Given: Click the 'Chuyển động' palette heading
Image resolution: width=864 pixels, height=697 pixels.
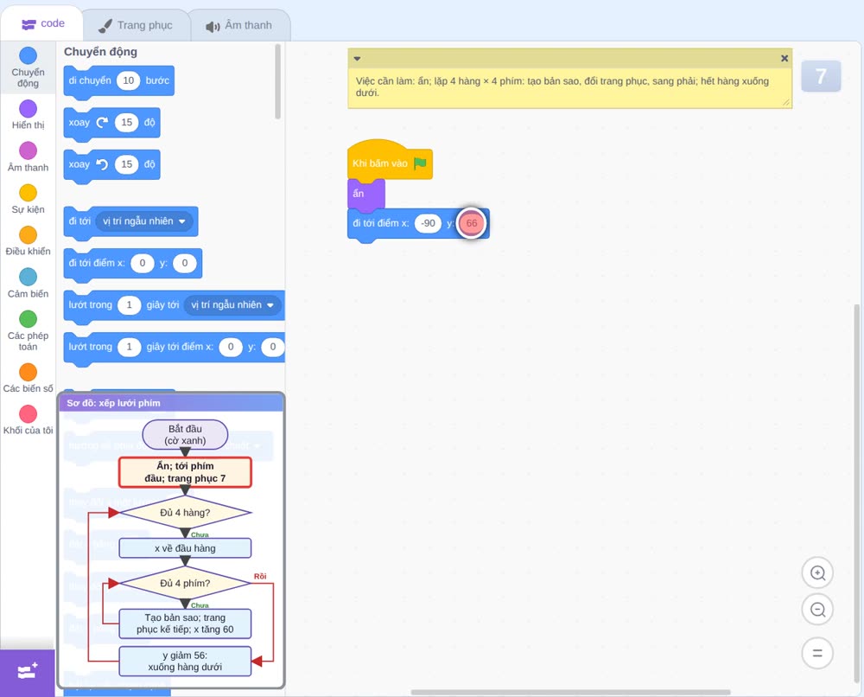Looking at the screenshot, I should 100,52.
